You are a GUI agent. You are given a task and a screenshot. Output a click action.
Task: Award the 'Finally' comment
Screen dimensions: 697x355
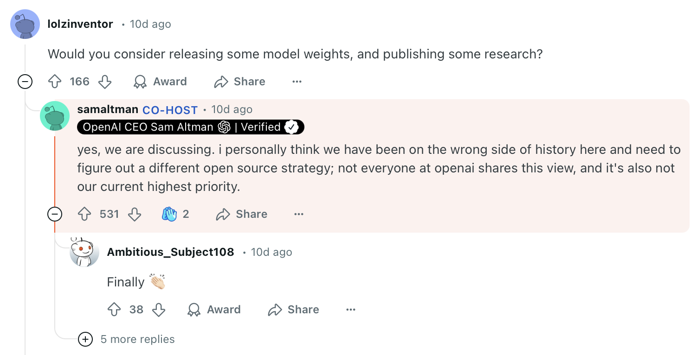214,310
